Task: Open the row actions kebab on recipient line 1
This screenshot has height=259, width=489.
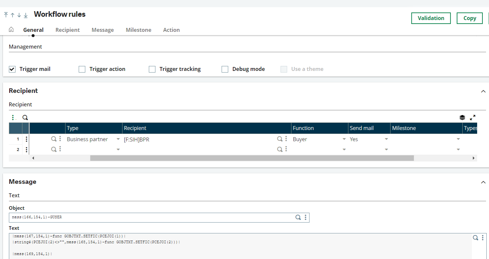Action: coord(26,139)
